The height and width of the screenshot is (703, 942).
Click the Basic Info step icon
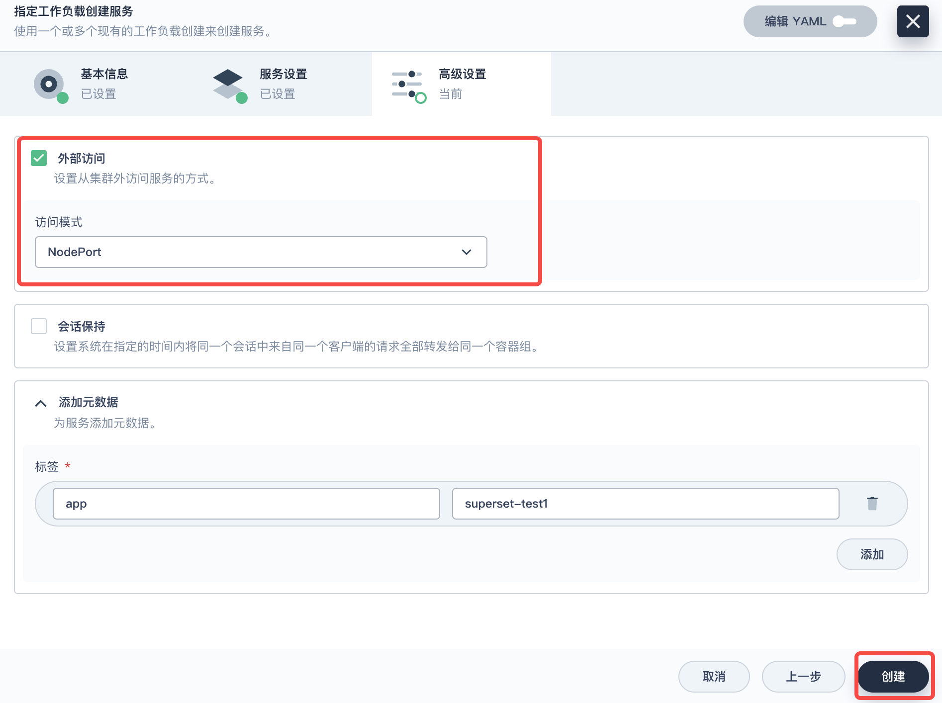point(49,85)
